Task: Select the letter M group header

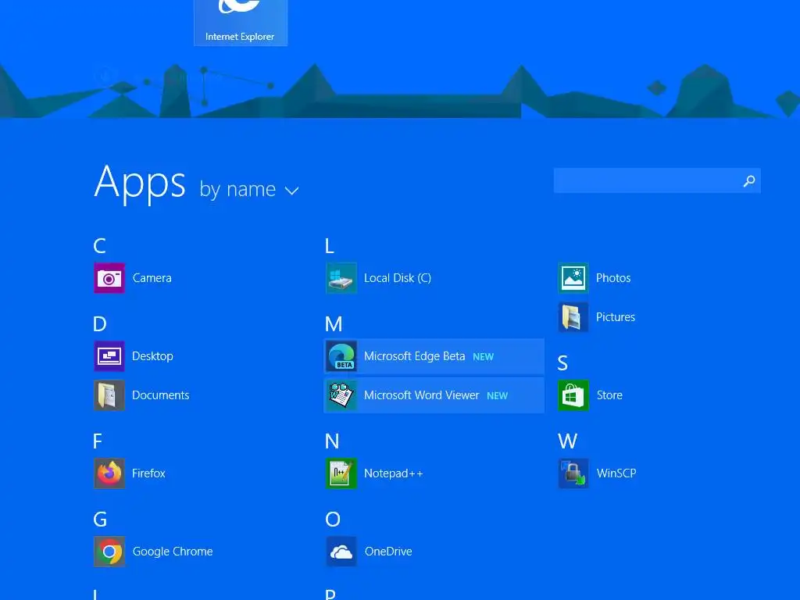Action: tap(334, 324)
